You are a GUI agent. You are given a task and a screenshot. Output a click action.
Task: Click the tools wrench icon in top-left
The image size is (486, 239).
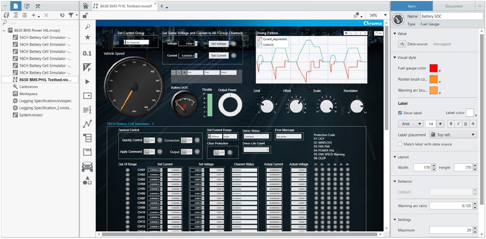[38, 6]
